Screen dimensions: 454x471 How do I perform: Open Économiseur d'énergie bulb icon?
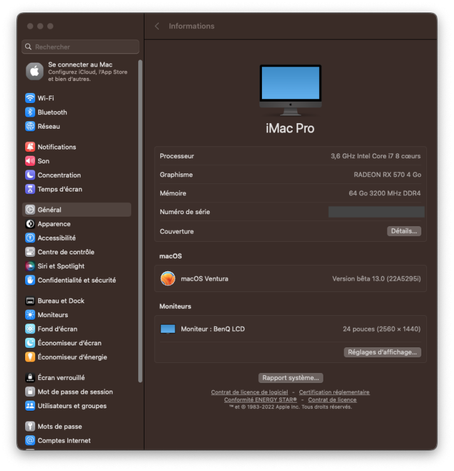(x=30, y=357)
